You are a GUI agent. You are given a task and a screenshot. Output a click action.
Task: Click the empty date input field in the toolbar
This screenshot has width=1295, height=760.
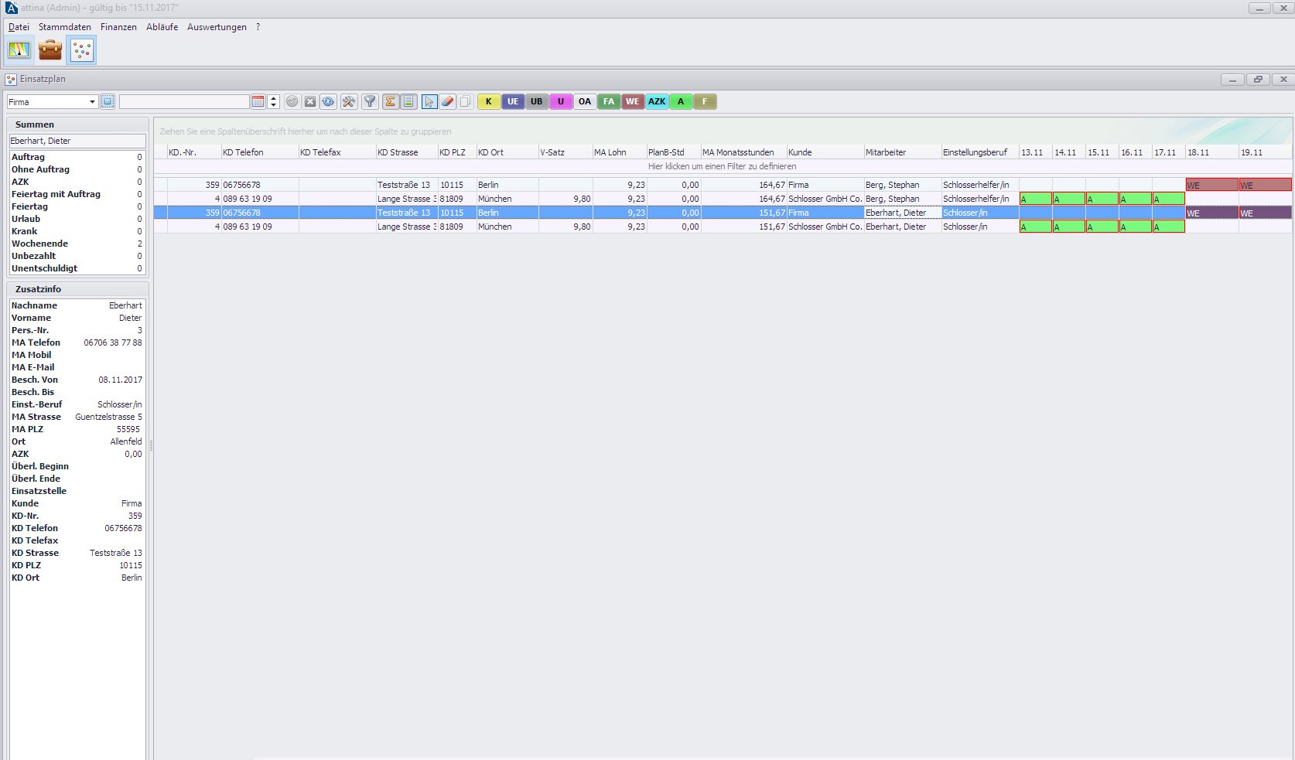coord(184,101)
